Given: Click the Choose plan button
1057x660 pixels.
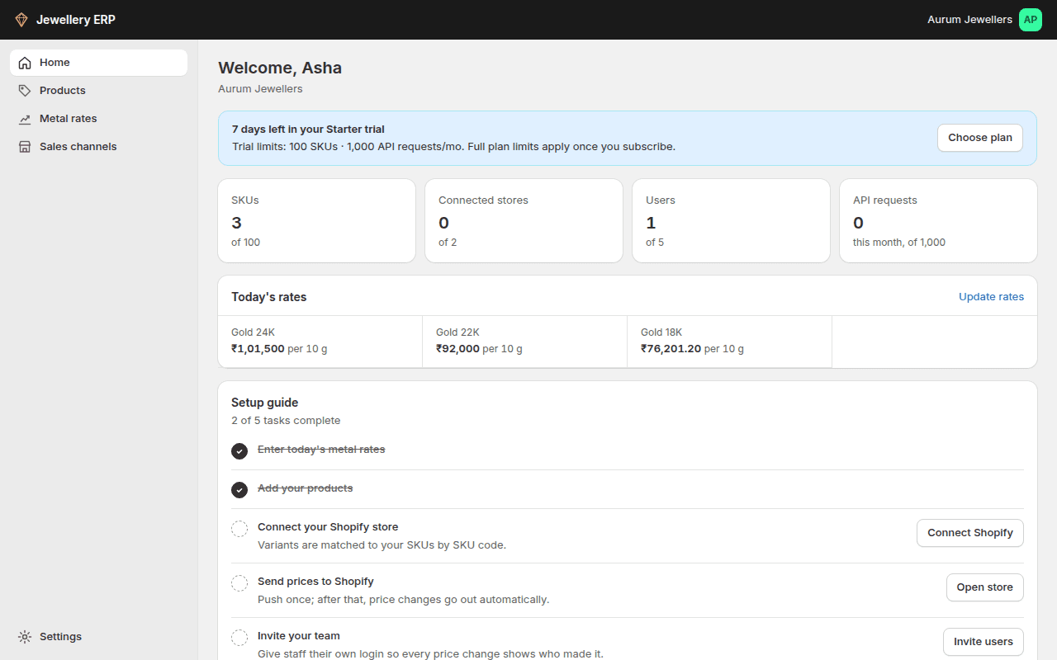Looking at the screenshot, I should (x=980, y=138).
